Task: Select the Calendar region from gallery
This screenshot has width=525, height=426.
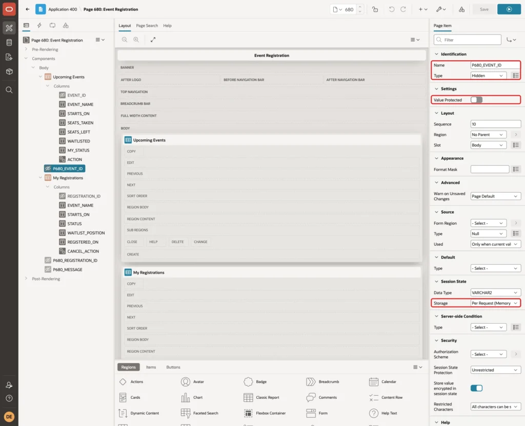Action: pos(382,381)
